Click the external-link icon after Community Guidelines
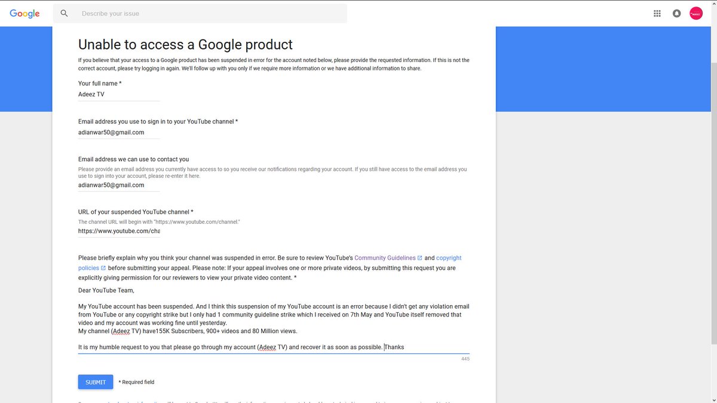 click(x=420, y=258)
